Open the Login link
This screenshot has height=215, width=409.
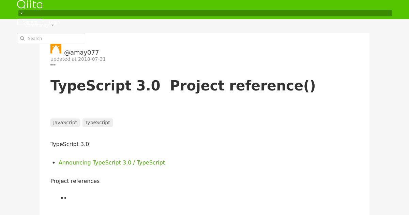click(54, 22)
